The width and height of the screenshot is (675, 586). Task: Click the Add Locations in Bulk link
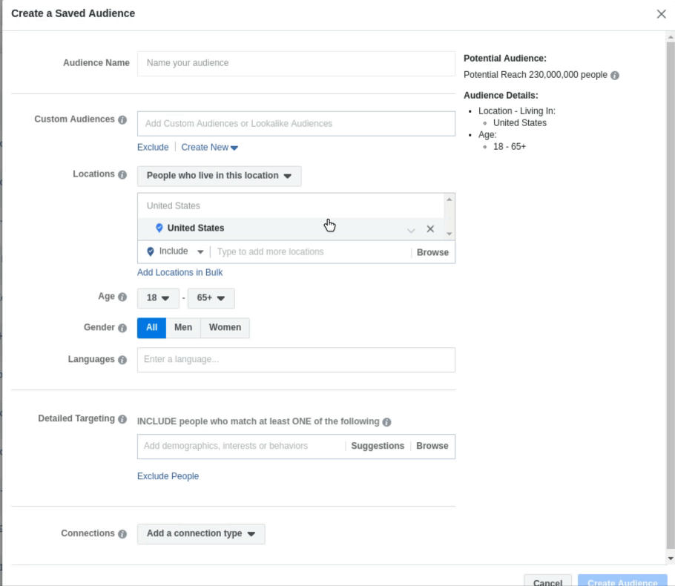(180, 273)
